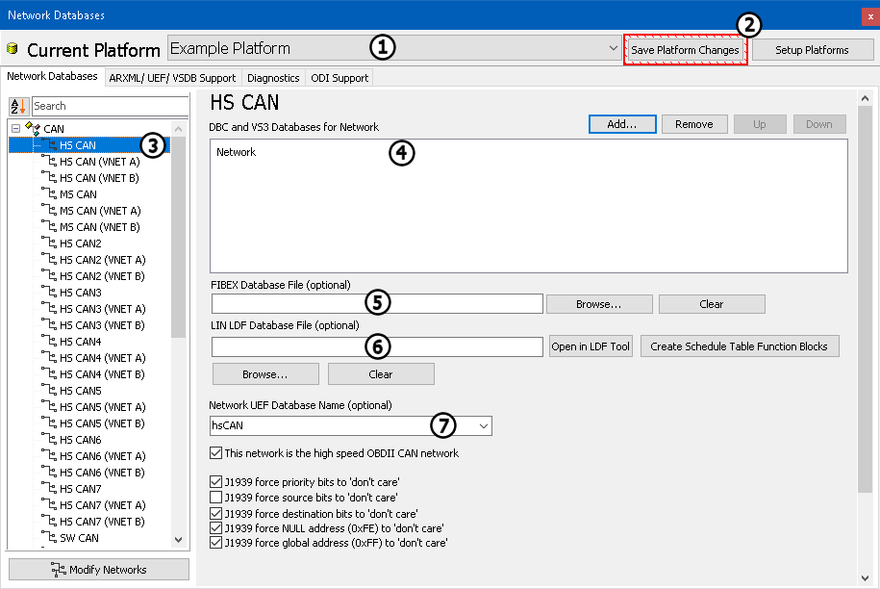The image size is (880, 589).
Task: Click the A-Z sort icon beside Search
Action: (18, 106)
